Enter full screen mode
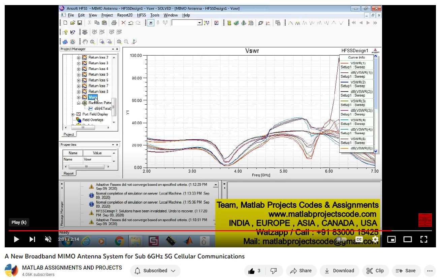 424,239
